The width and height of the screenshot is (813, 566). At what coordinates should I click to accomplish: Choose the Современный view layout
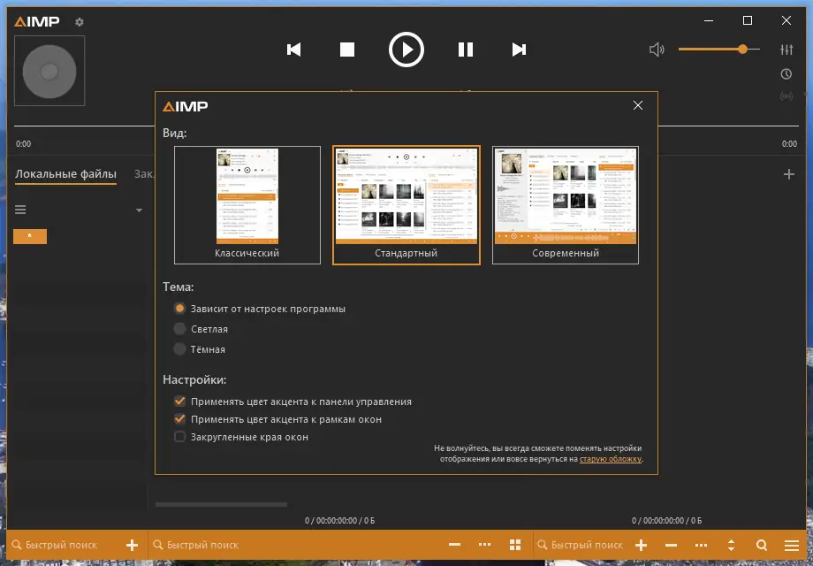point(566,205)
